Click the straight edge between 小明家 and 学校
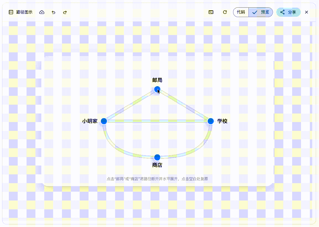The height and width of the screenshot is (227, 319). click(x=156, y=121)
